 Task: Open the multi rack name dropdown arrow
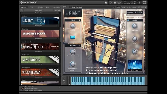tap(70, 7)
